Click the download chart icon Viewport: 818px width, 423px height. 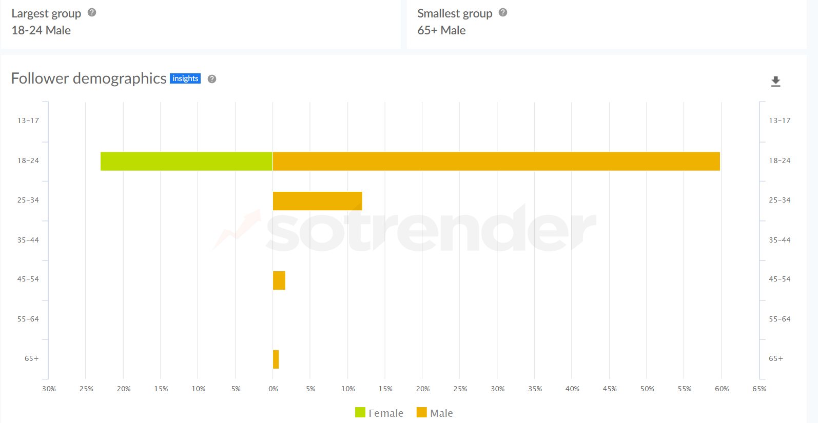pos(775,82)
